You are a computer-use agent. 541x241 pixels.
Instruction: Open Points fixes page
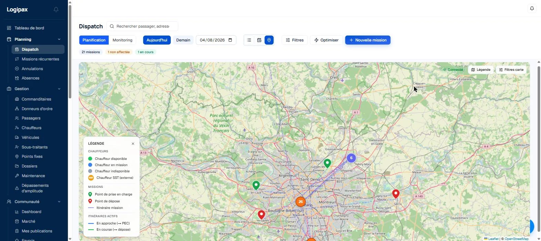[38, 156]
